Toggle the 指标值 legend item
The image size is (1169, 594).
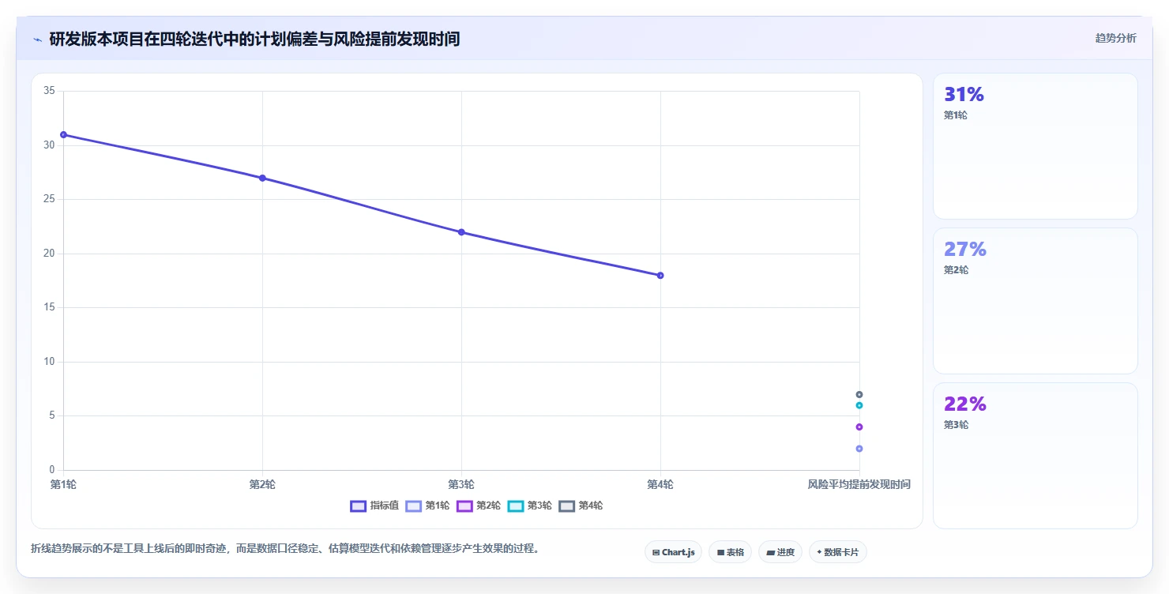[374, 506]
